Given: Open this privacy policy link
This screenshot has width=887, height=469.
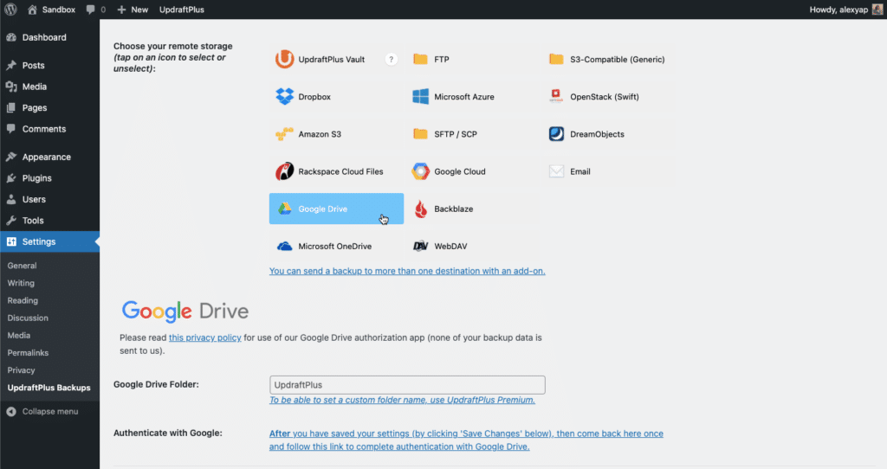Looking at the screenshot, I should pyautogui.click(x=204, y=338).
